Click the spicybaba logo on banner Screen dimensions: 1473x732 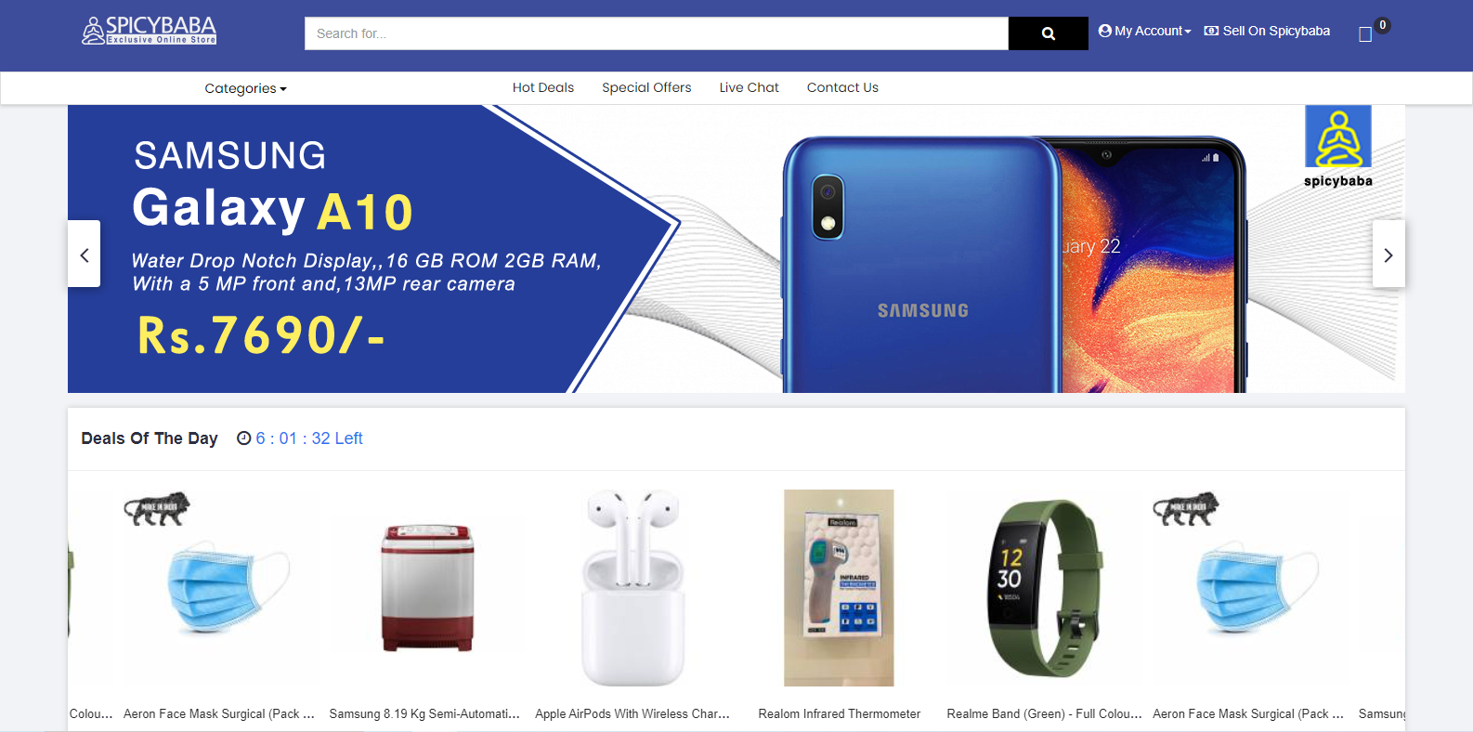tap(1338, 147)
